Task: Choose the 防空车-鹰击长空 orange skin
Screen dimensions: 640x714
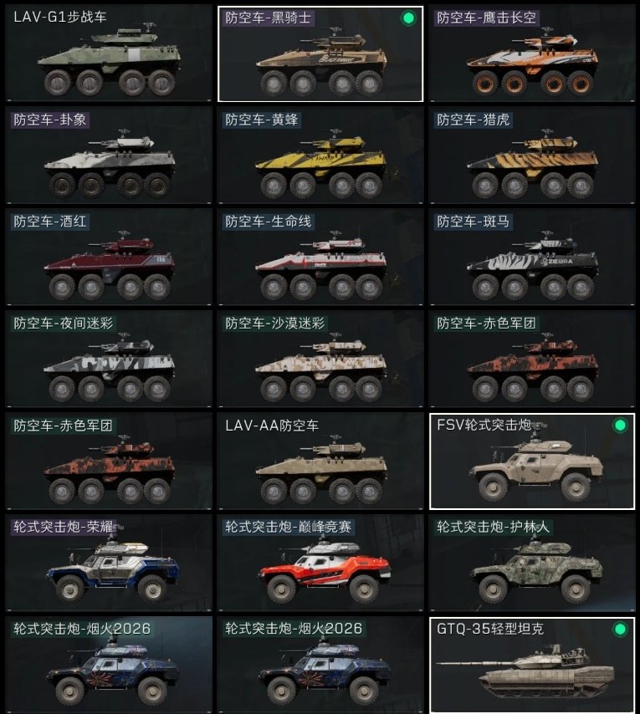Action: click(532, 54)
